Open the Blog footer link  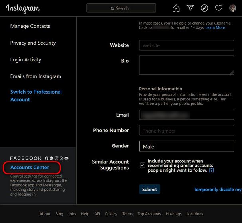coord(59,214)
